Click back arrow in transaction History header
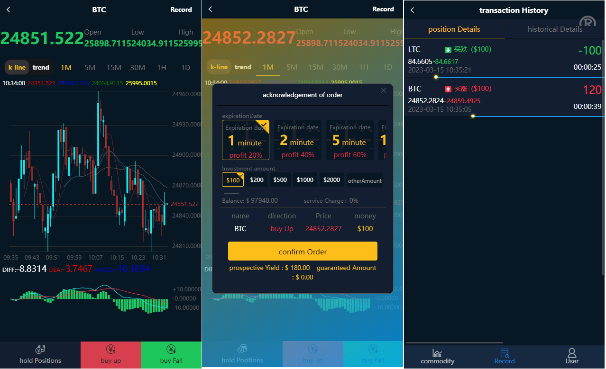The image size is (606, 369). tap(412, 10)
